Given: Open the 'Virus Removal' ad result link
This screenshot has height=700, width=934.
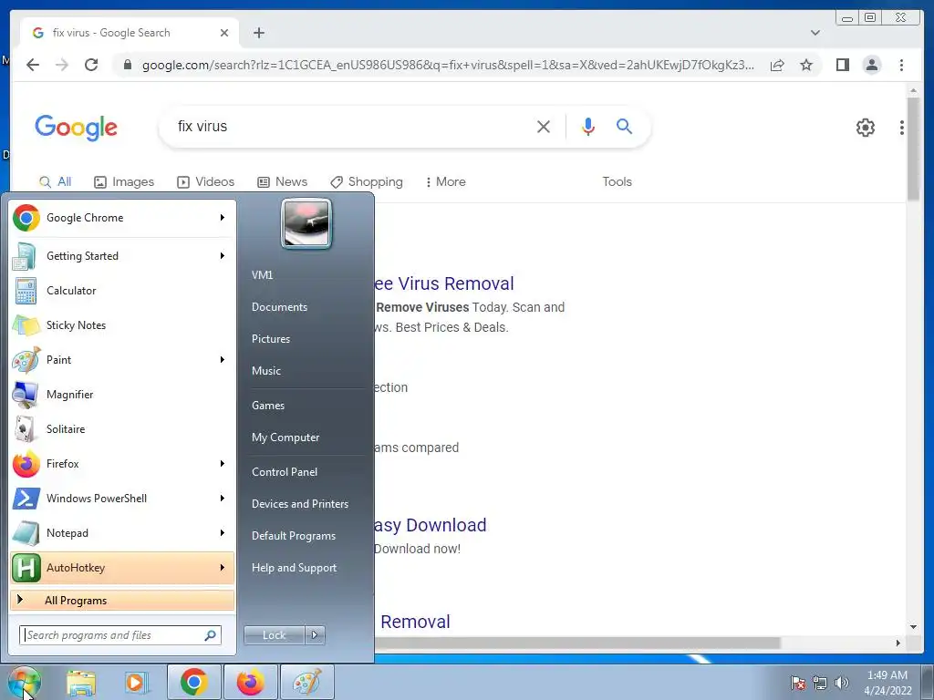Looking at the screenshot, I should 444,283.
